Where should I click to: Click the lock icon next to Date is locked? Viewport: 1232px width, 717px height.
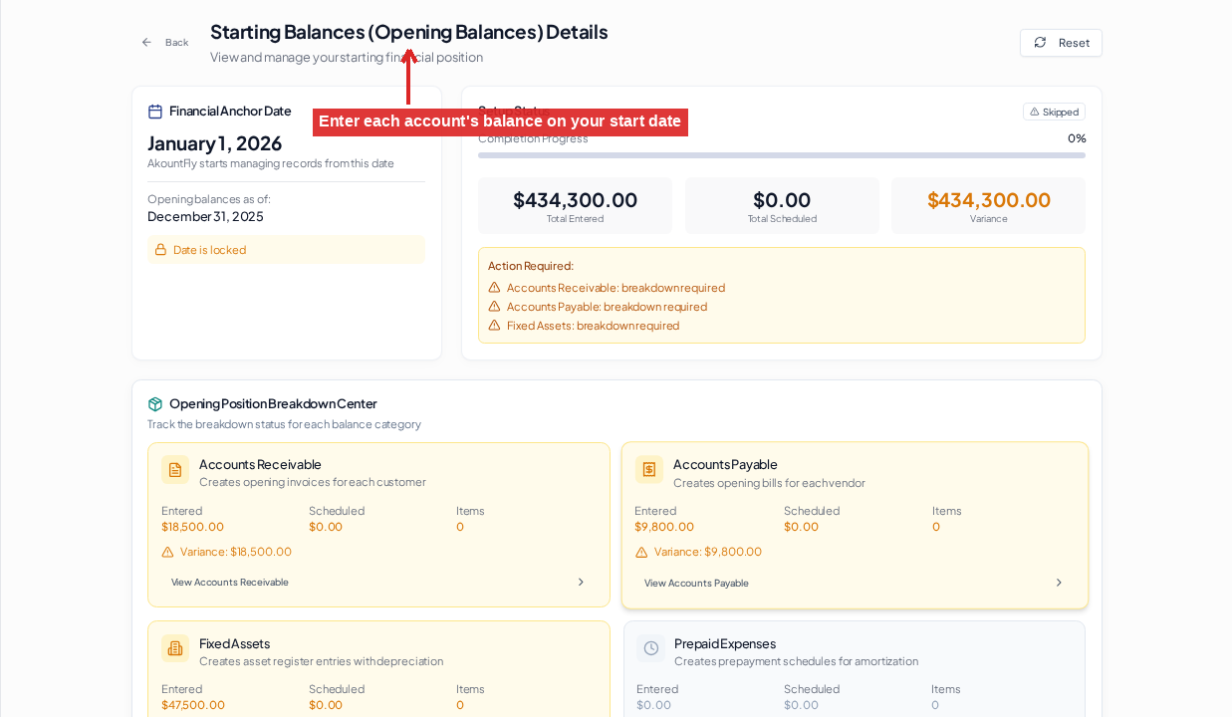(x=160, y=250)
